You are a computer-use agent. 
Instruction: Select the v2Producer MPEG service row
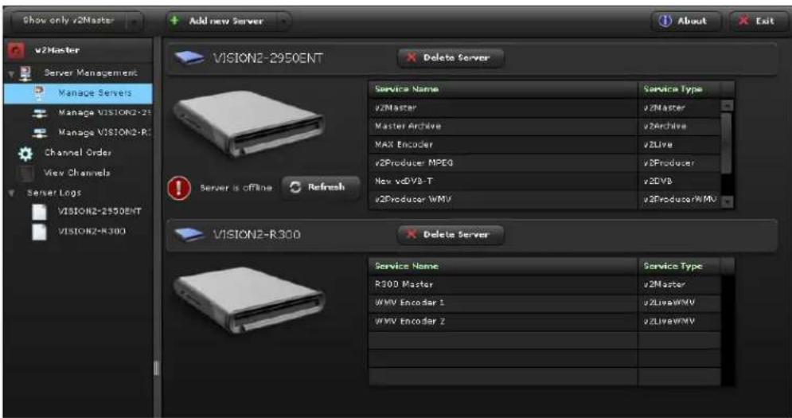tap(544, 162)
